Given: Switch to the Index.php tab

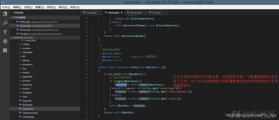Looking at the screenshot, I should click(x=91, y=13).
